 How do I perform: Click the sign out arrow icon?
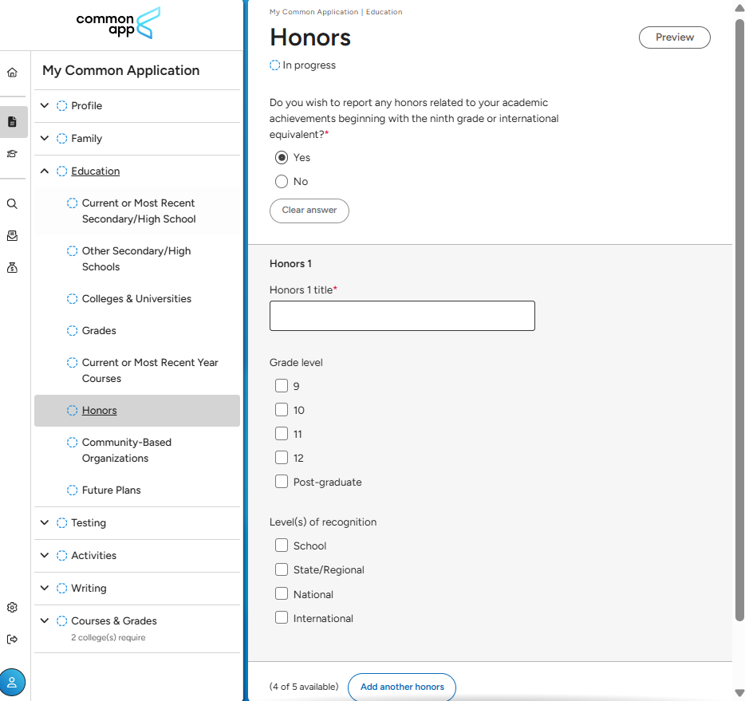tap(12, 639)
